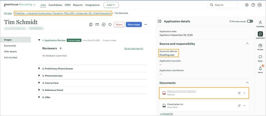The height and width of the screenshot is (116, 266).
Task: Open the Alerts bell panel
Action: (x=260, y=69)
